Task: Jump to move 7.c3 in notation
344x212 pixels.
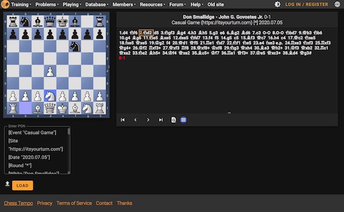Action: coord(256,33)
